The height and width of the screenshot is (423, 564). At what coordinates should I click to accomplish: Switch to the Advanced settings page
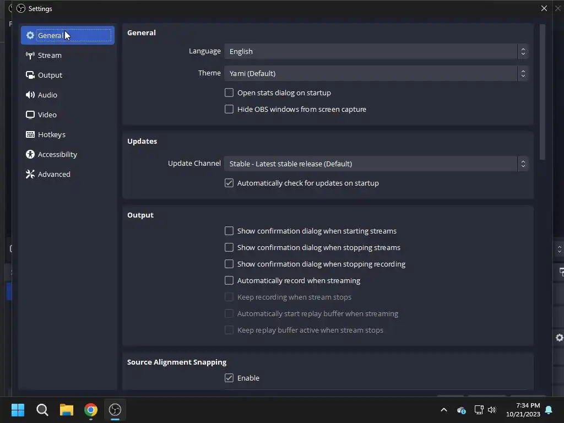(68, 174)
